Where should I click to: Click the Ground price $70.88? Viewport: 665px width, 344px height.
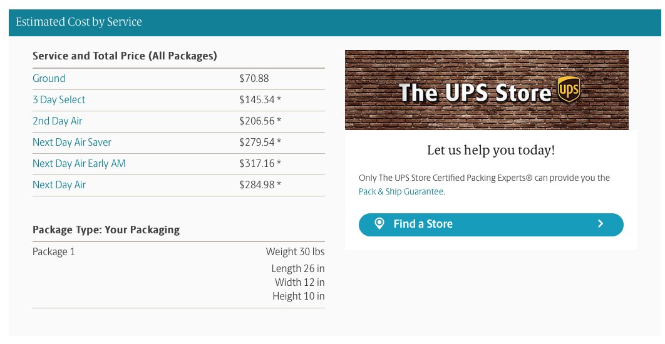point(254,78)
